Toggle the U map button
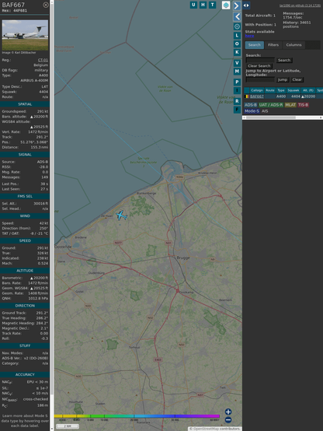This screenshot has width=323, height=431. (x=194, y=5)
